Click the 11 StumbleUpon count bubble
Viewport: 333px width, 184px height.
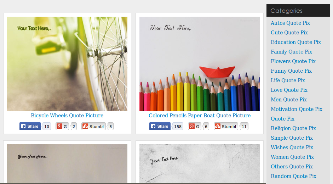(244, 126)
